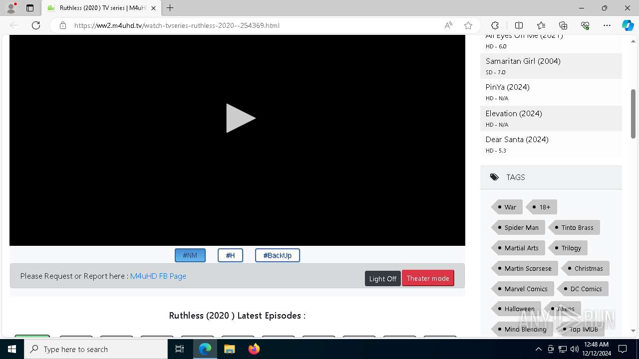The image size is (639, 359).
Task: Open the favorites list
Action: [x=541, y=25]
